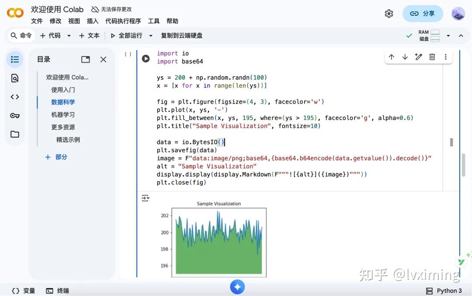Image resolution: width=472 pixels, height=296 pixels.
Task: Open the files folder icon in sidebar
Action: pyautogui.click(x=15, y=134)
